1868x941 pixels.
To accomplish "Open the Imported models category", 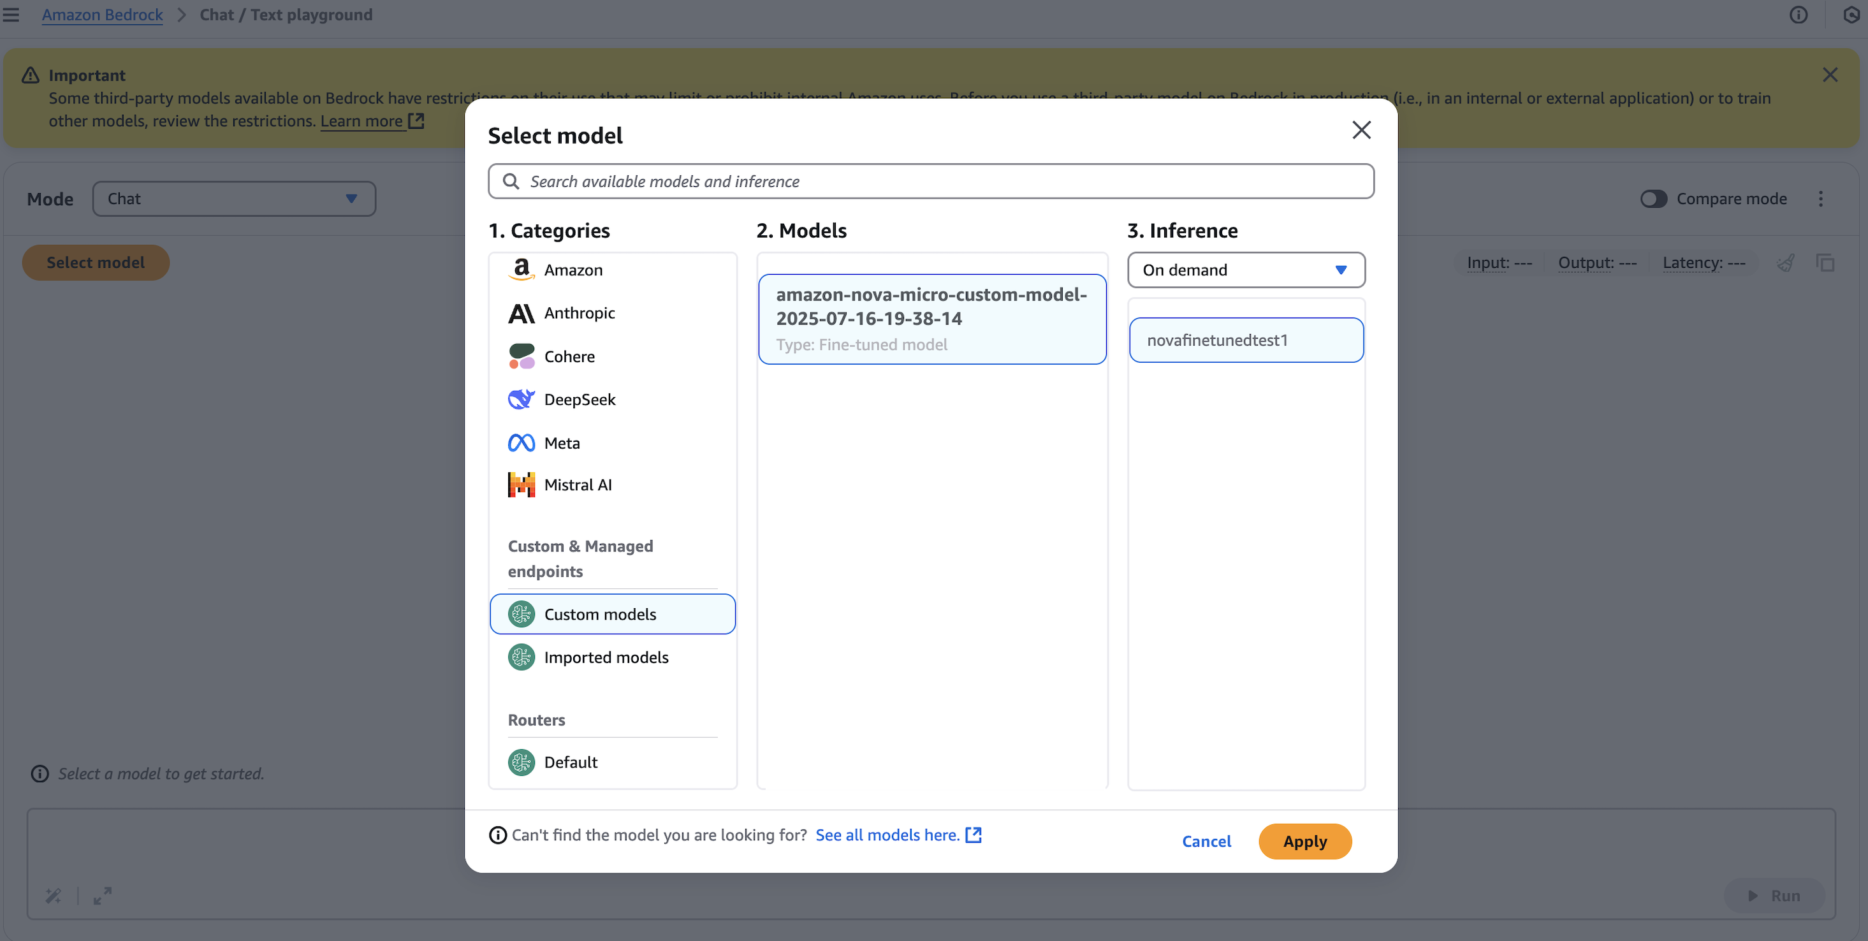I will [x=606, y=657].
